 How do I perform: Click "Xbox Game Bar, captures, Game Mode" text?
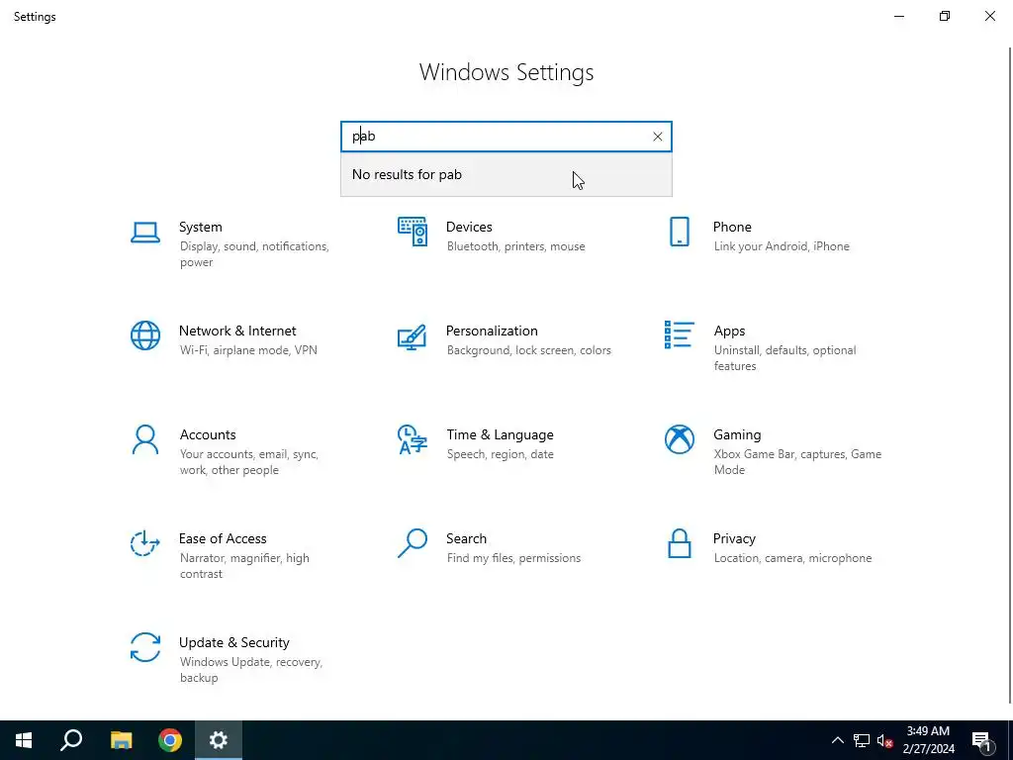click(797, 462)
